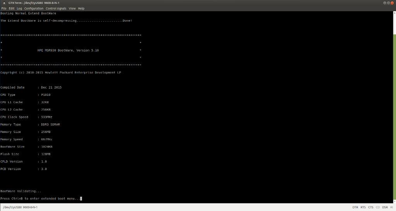Click the GTKTerm title bar icon

point(3,3)
